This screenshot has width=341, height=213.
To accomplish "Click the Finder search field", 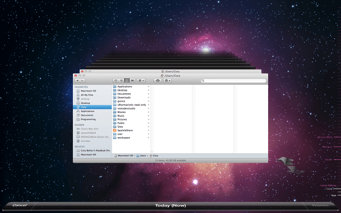I will click(x=234, y=80).
